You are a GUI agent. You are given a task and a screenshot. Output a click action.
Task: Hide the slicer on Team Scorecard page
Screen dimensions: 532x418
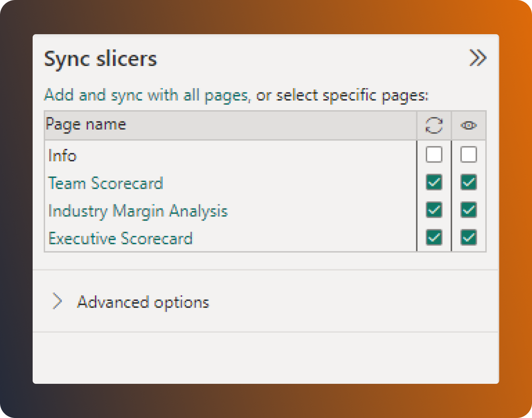click(468, 183)
